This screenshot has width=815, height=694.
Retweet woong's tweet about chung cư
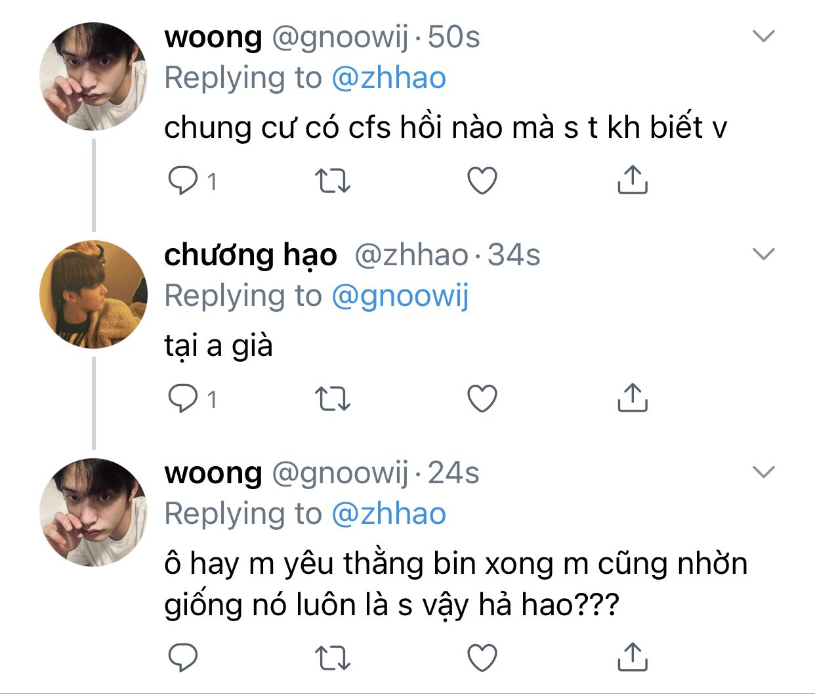[x=333, y=181]
